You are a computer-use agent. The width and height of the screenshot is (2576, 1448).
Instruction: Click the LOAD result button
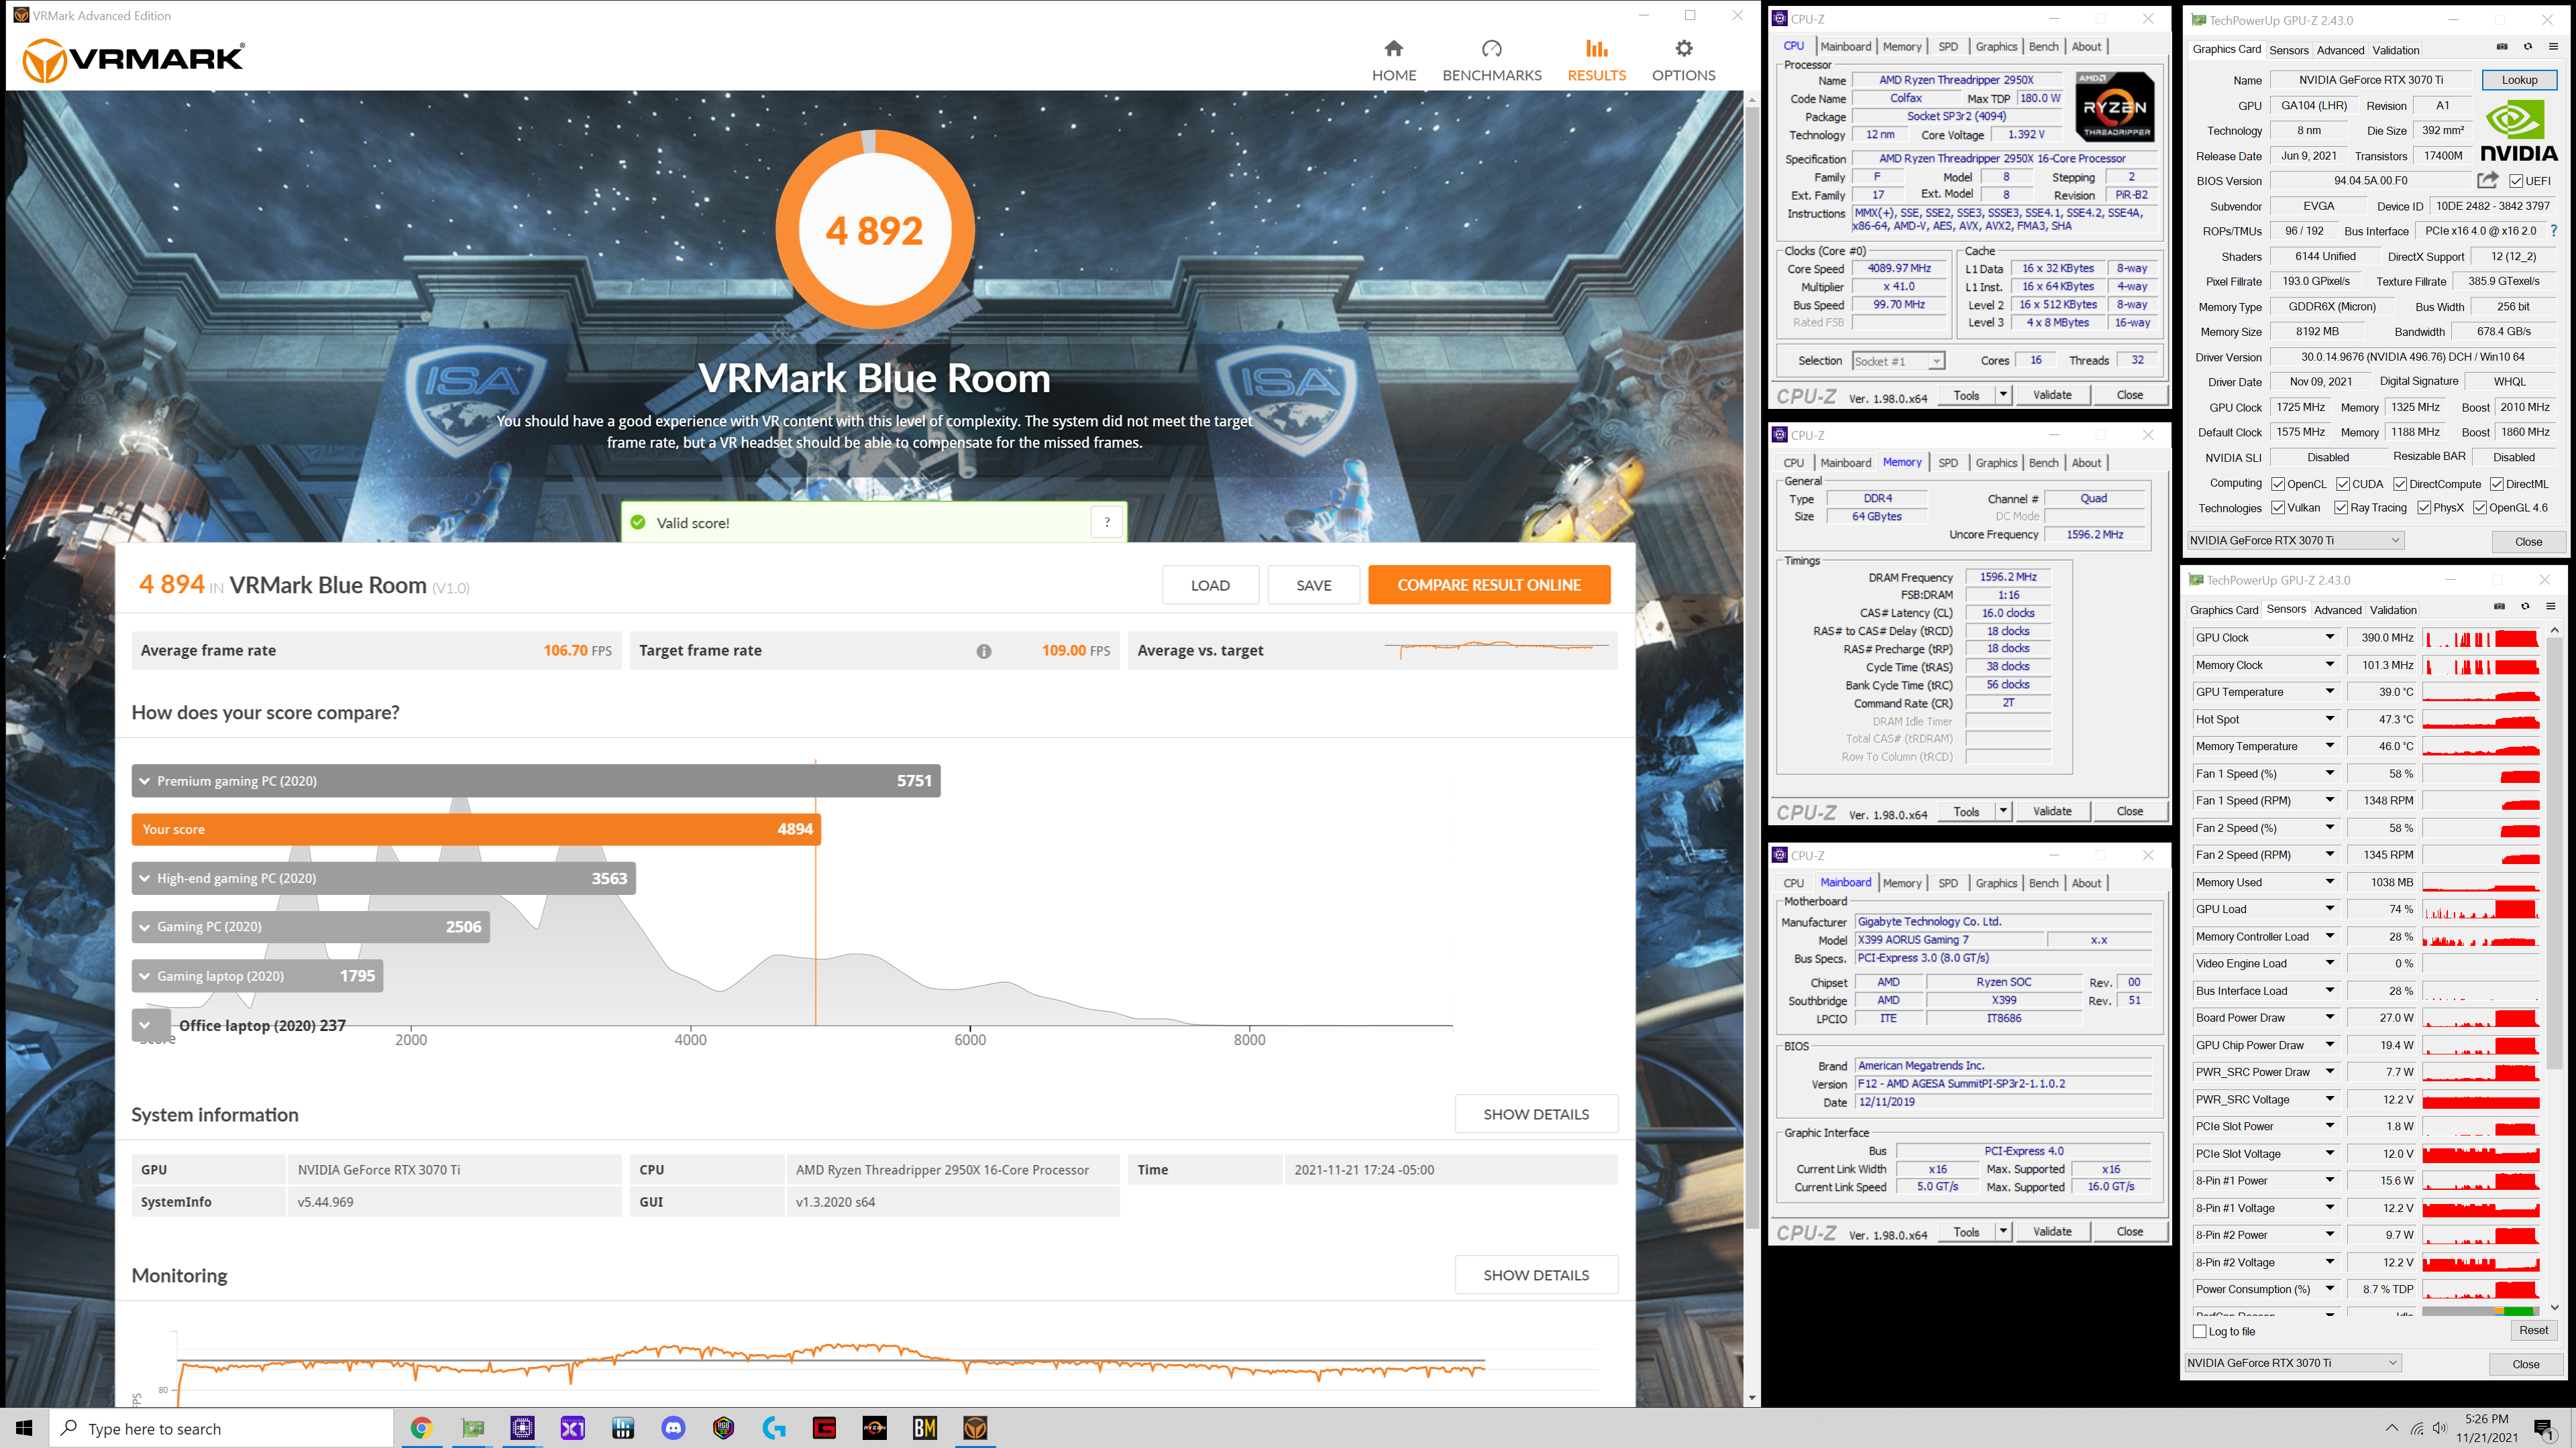point(1210,585)
